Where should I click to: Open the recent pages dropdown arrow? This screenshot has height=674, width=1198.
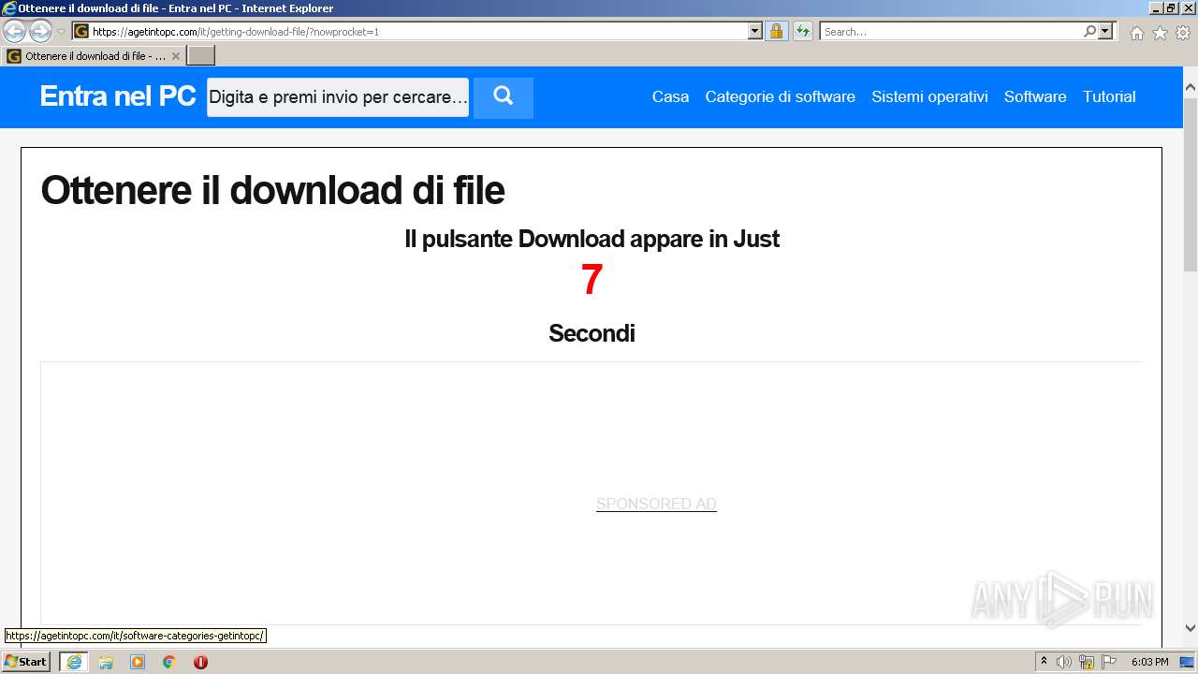(x=61, y=32)
